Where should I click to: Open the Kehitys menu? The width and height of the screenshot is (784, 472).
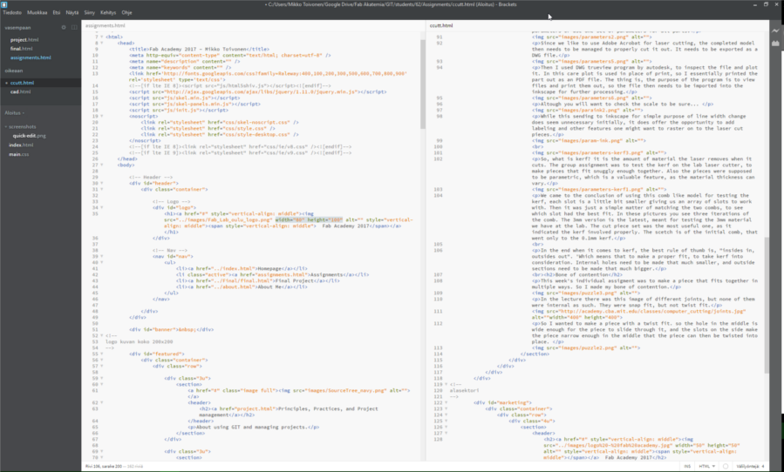tap(108, 12)
